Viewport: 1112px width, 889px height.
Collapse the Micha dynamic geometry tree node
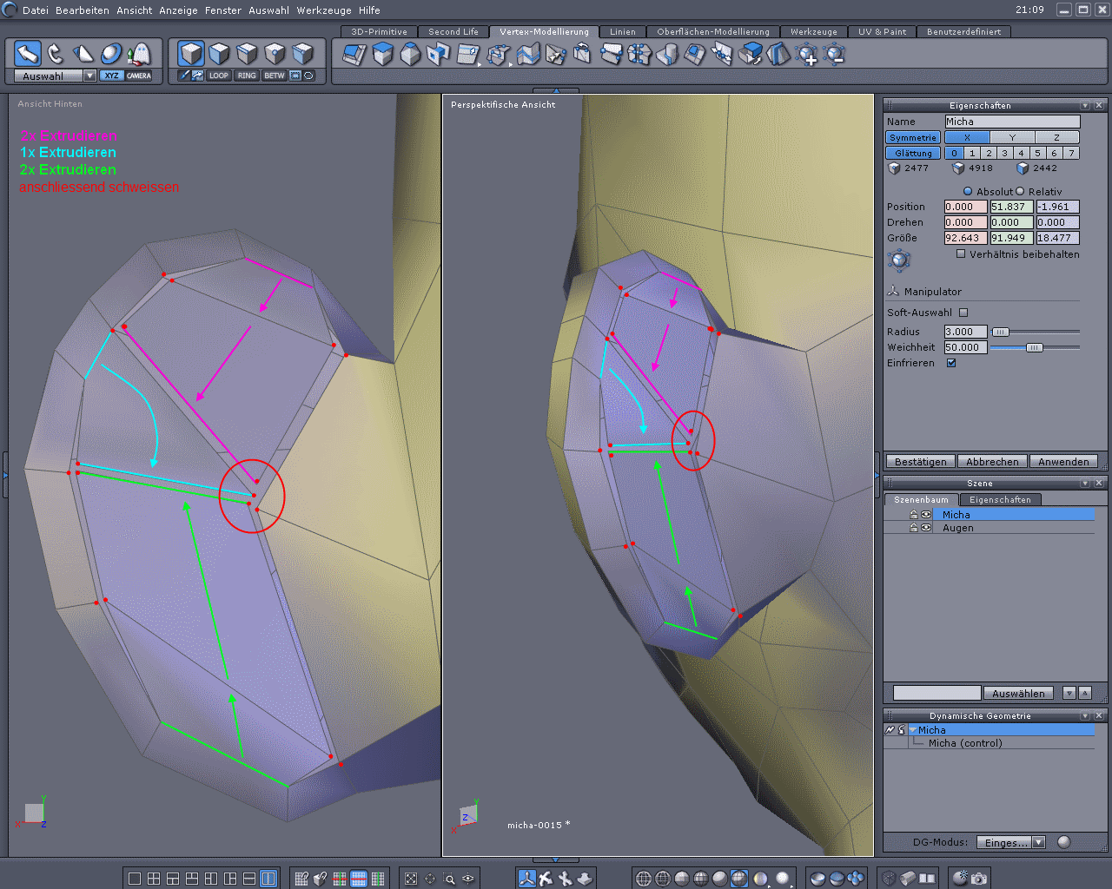913,730
